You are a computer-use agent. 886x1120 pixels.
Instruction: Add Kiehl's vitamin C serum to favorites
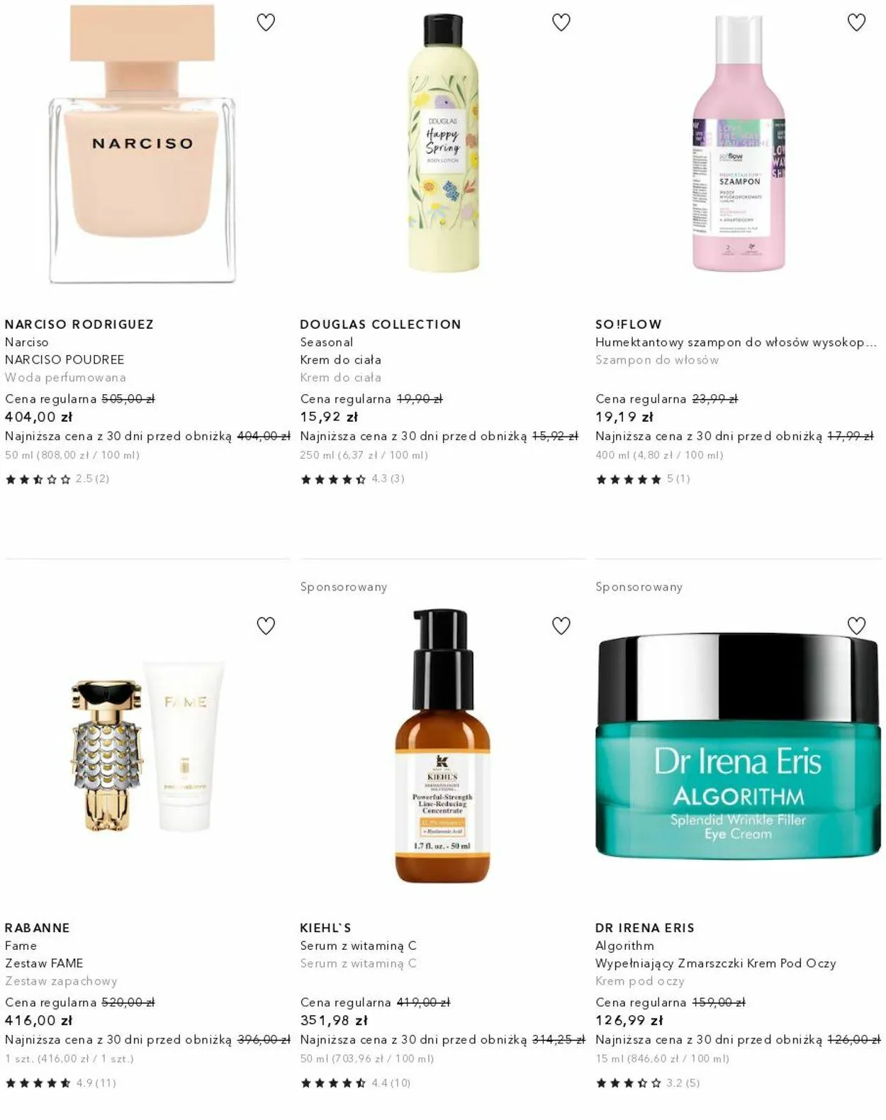pos(561,626)
